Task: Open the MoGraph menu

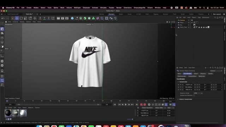Action: tap(77, 8)
